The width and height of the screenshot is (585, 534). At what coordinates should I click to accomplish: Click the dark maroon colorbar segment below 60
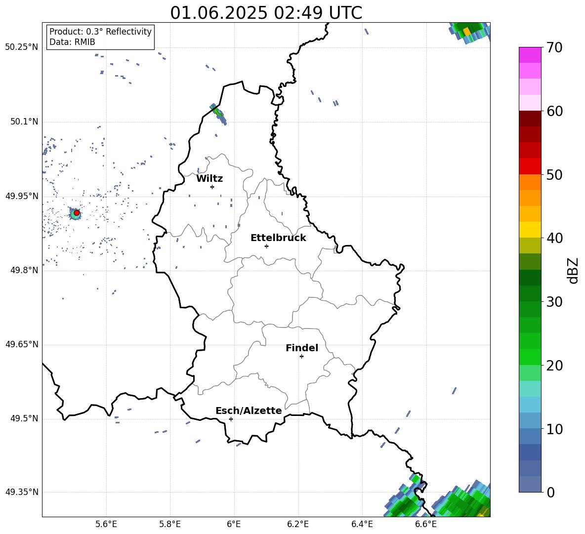530,119
